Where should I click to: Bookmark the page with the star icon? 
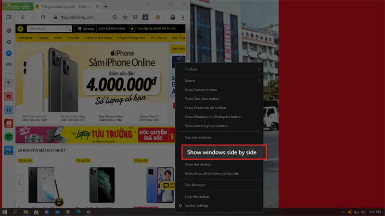125,17
